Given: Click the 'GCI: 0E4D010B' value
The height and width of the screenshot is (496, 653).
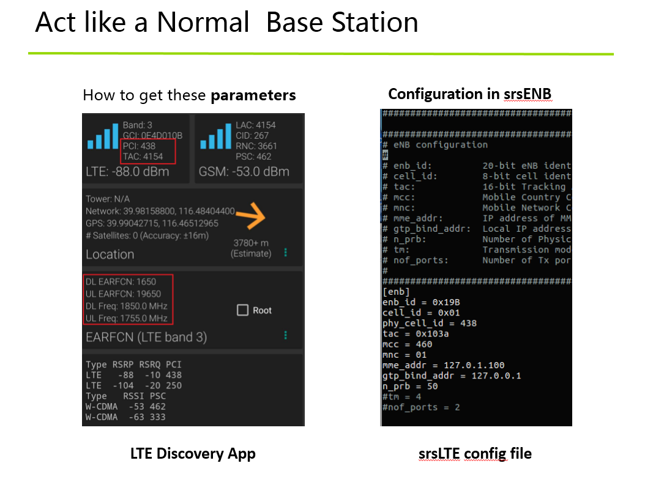Looking at the screenshot, I should 152,135.
